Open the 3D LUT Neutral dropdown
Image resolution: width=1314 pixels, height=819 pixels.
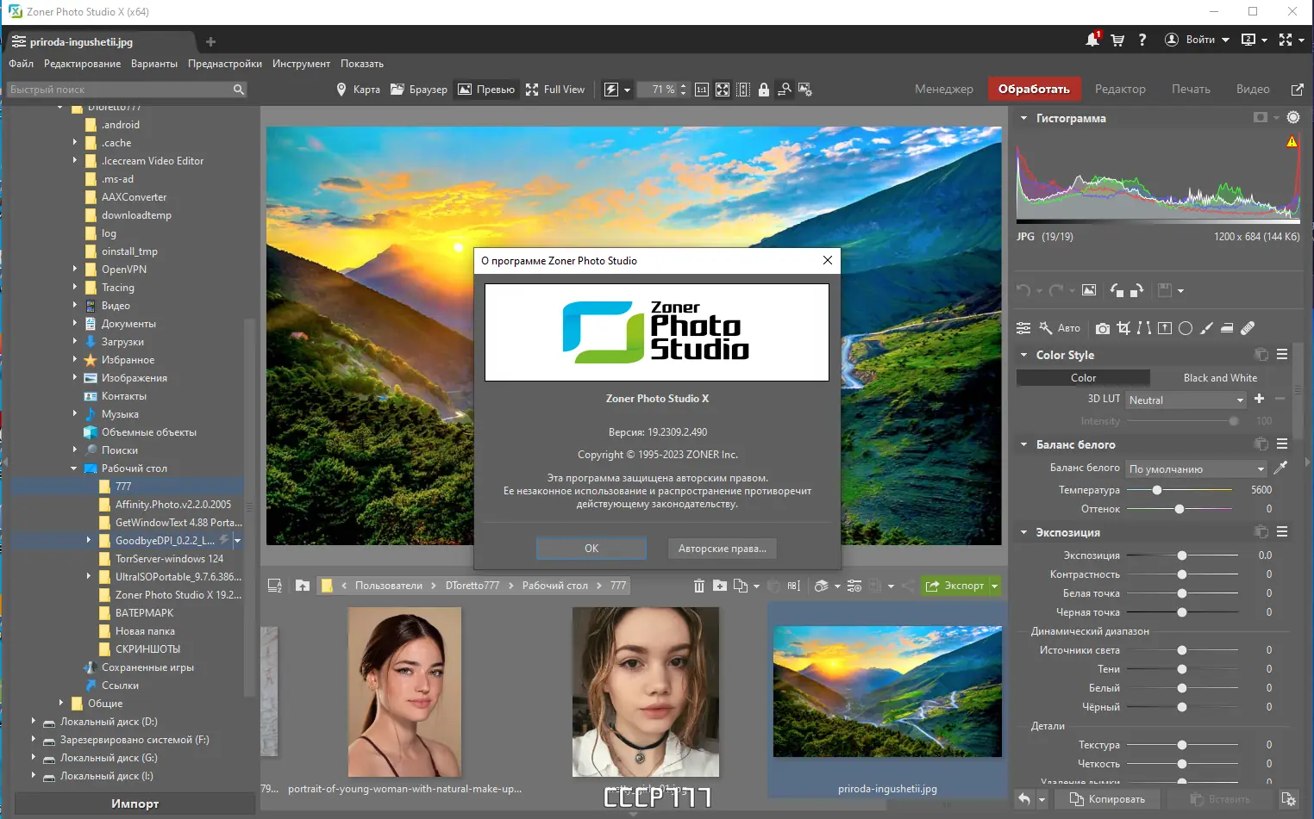point(1186,400)
